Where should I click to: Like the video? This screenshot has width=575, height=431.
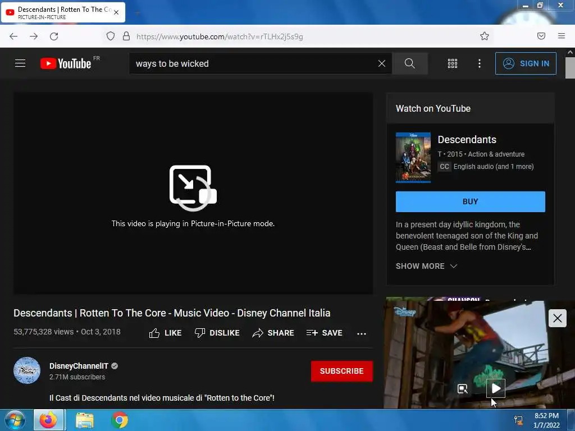point(166,333)
